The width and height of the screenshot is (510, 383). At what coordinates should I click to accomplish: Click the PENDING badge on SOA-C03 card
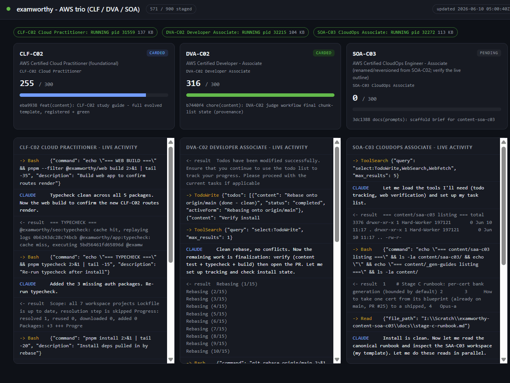click(489, 53)
